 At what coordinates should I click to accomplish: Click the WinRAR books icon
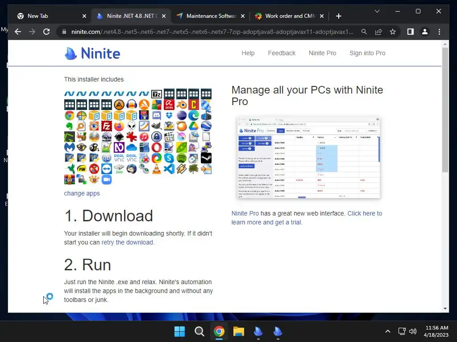[x=69, y=180]
